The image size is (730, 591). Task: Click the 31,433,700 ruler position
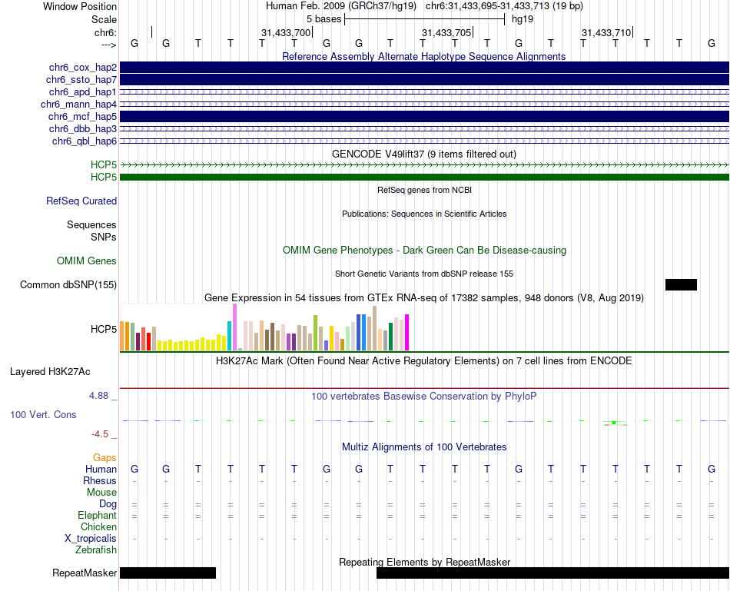tap(285, 32)
